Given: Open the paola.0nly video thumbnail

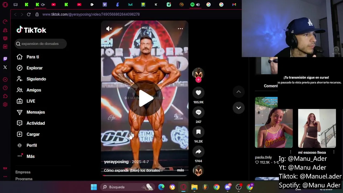Looking at the screenshot, I should pyautogui.click(x=274, y=123).
